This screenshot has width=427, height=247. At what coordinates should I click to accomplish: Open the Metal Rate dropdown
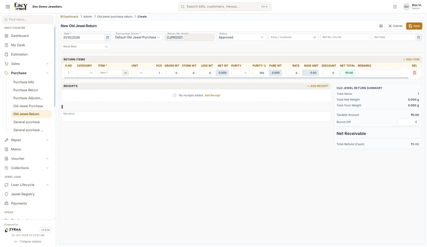86,47
